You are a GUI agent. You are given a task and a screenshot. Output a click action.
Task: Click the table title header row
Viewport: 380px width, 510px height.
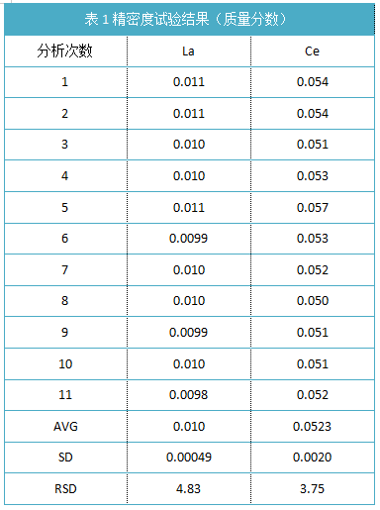[189, 19]
